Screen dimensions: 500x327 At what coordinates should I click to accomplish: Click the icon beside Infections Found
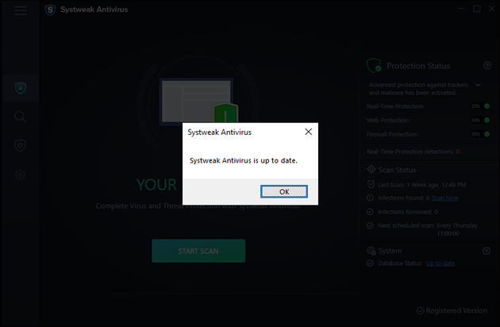370,198
